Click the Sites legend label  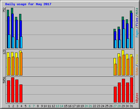(x=137, y=71)
